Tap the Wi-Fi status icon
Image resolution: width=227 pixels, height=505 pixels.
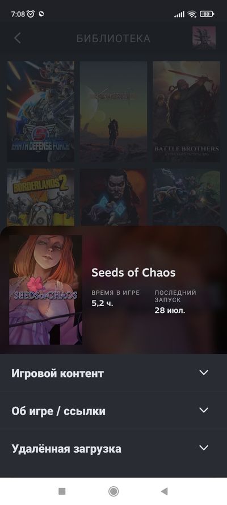(x=192, y=14)
